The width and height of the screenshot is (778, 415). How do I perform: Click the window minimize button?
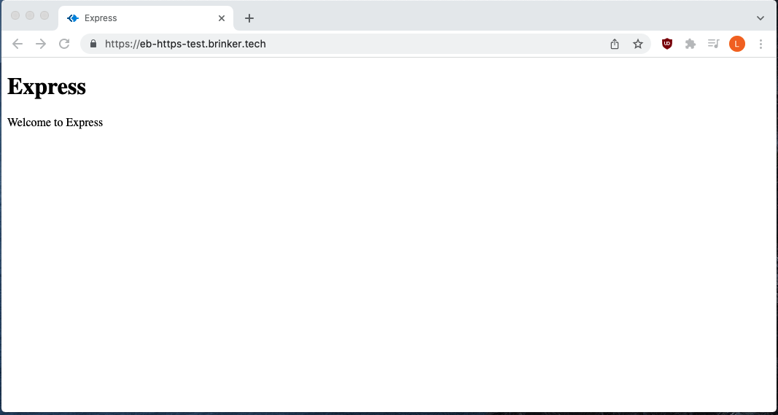pos(30,15)
